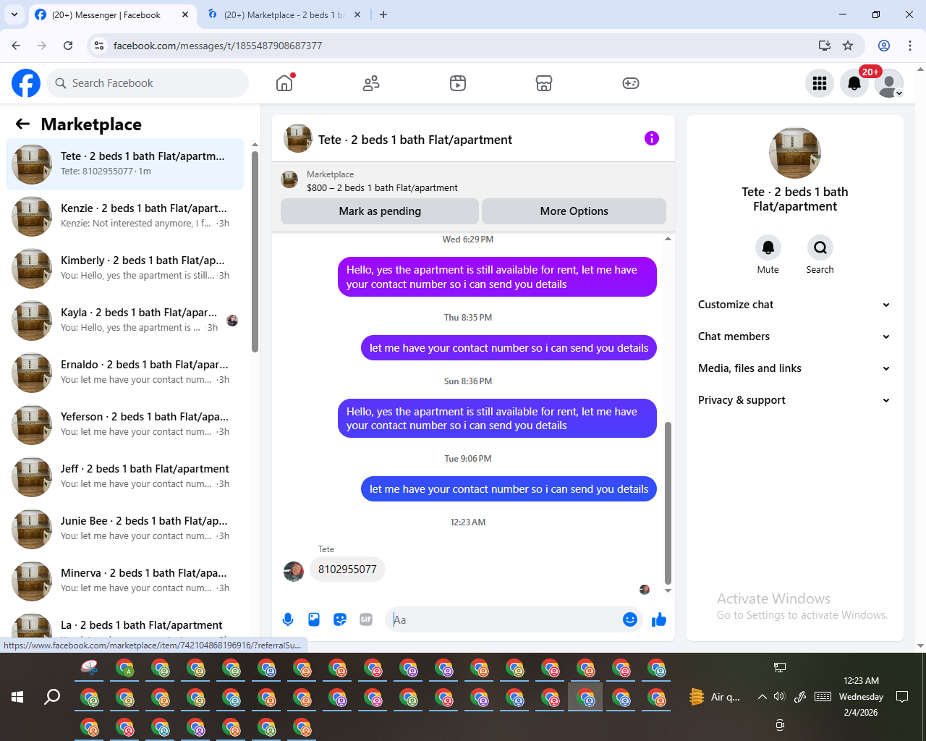The height and width of the screenshot is (741, 926).
Task: Open the notifications bell with 20+ badge
Action: tap(854, 83)
